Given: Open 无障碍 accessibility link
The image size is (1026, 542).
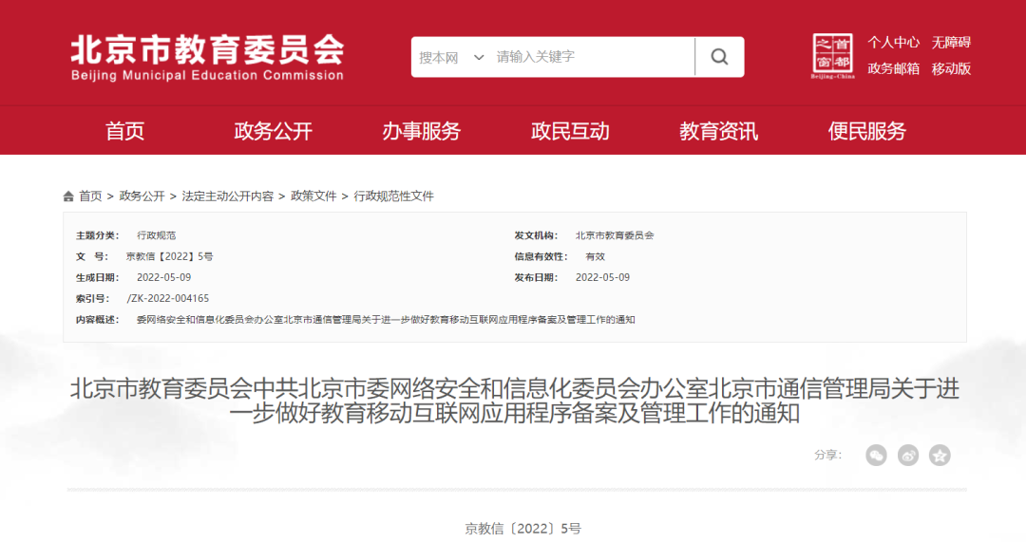Looking at the screenshot, I should click(x=951, y=43).
